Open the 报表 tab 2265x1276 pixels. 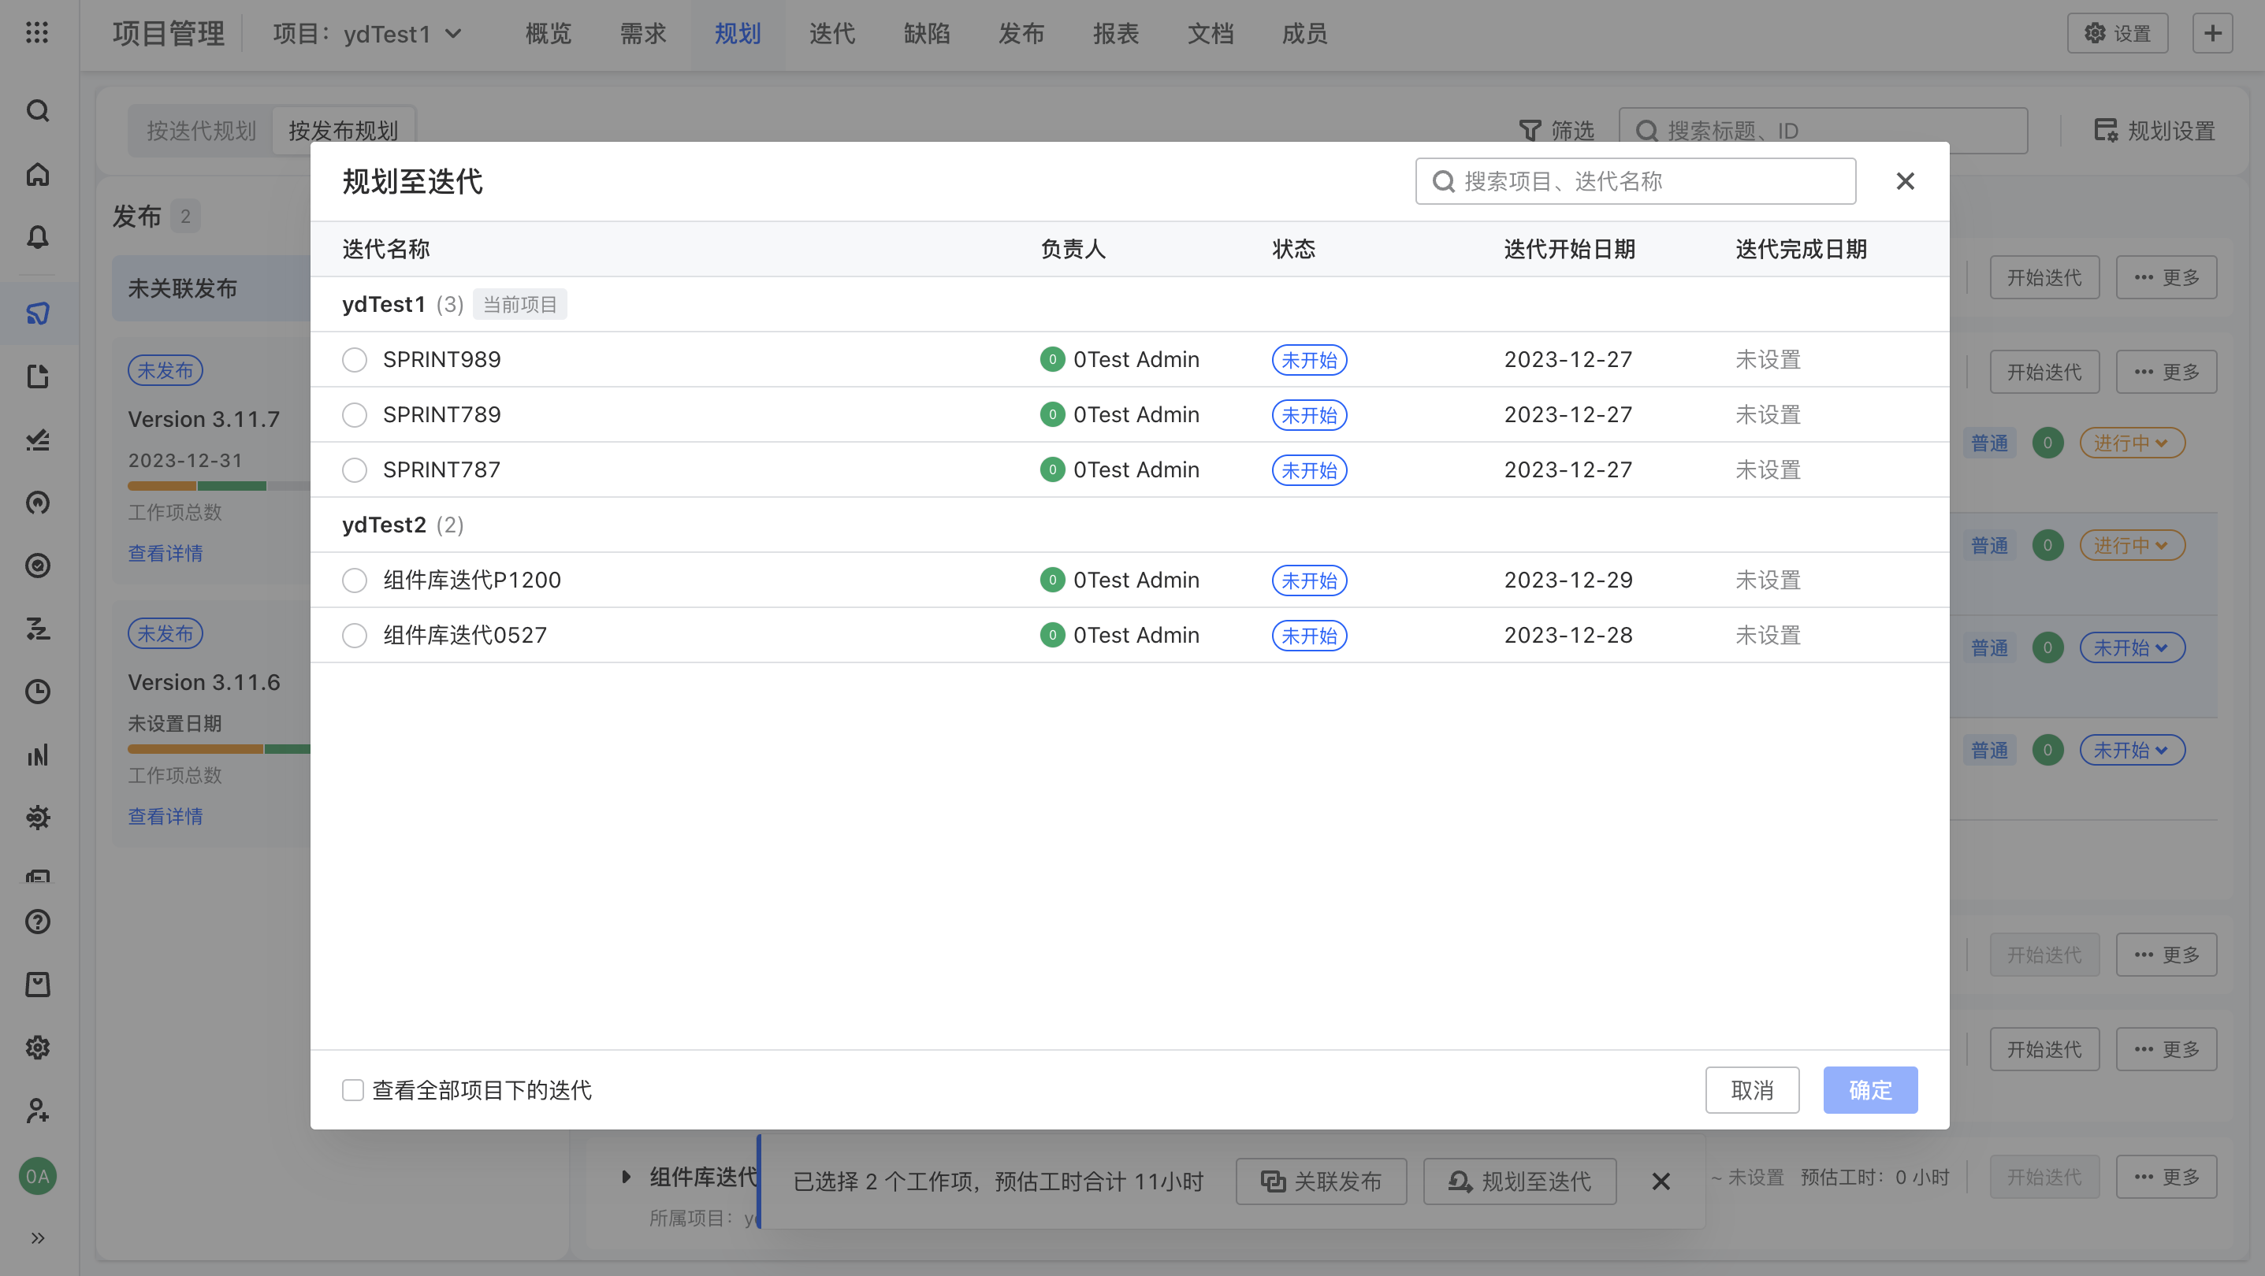tap(1116, 35)
